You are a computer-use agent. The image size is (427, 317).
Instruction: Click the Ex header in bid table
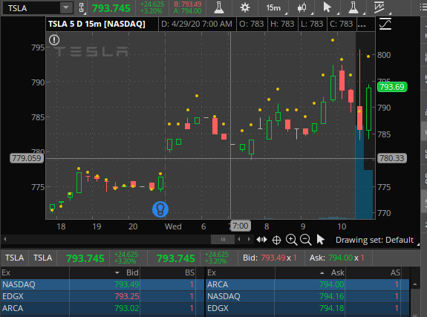coord(35,272)
